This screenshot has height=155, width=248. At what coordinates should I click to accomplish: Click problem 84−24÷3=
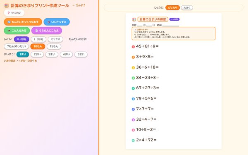pyautogui.click(x=148, y=78)
